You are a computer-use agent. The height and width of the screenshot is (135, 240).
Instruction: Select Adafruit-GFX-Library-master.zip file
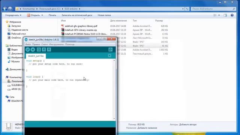coord(81,30)
